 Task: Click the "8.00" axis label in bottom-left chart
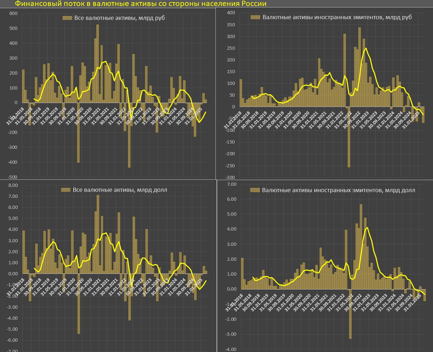pyautogui.click(x=13, y=185)
